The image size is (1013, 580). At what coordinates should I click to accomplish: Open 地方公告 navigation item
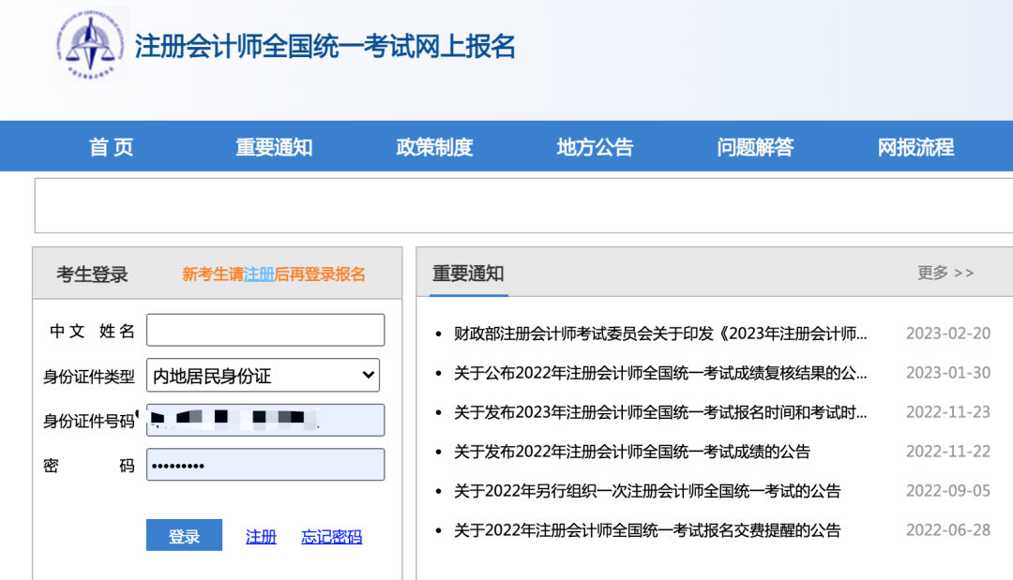click(595, 147)
